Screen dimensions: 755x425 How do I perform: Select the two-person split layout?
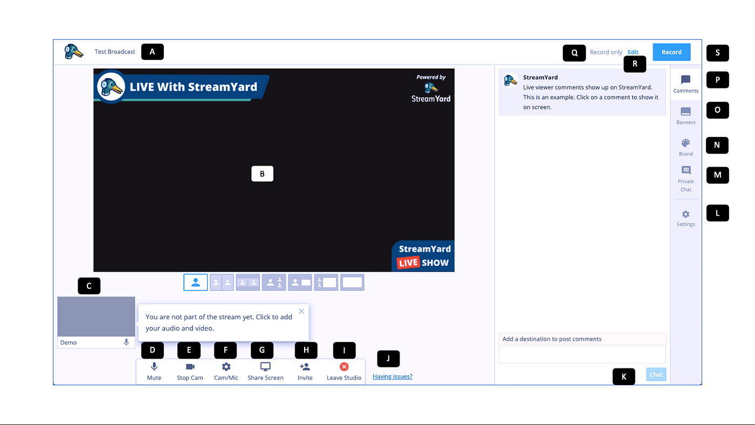[x=222, y=282]
